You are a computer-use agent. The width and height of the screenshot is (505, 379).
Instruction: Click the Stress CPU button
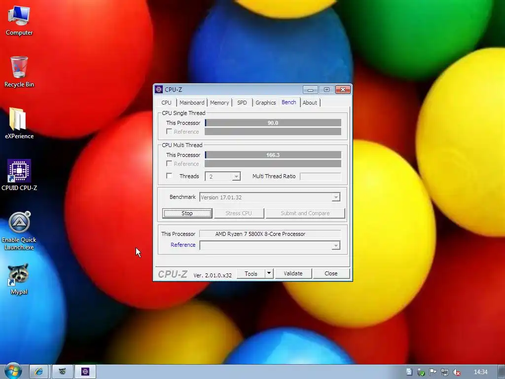pyautogui.click(x=239, y=213)
